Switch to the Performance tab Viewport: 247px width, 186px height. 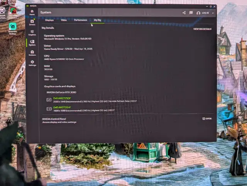point(81,20)
